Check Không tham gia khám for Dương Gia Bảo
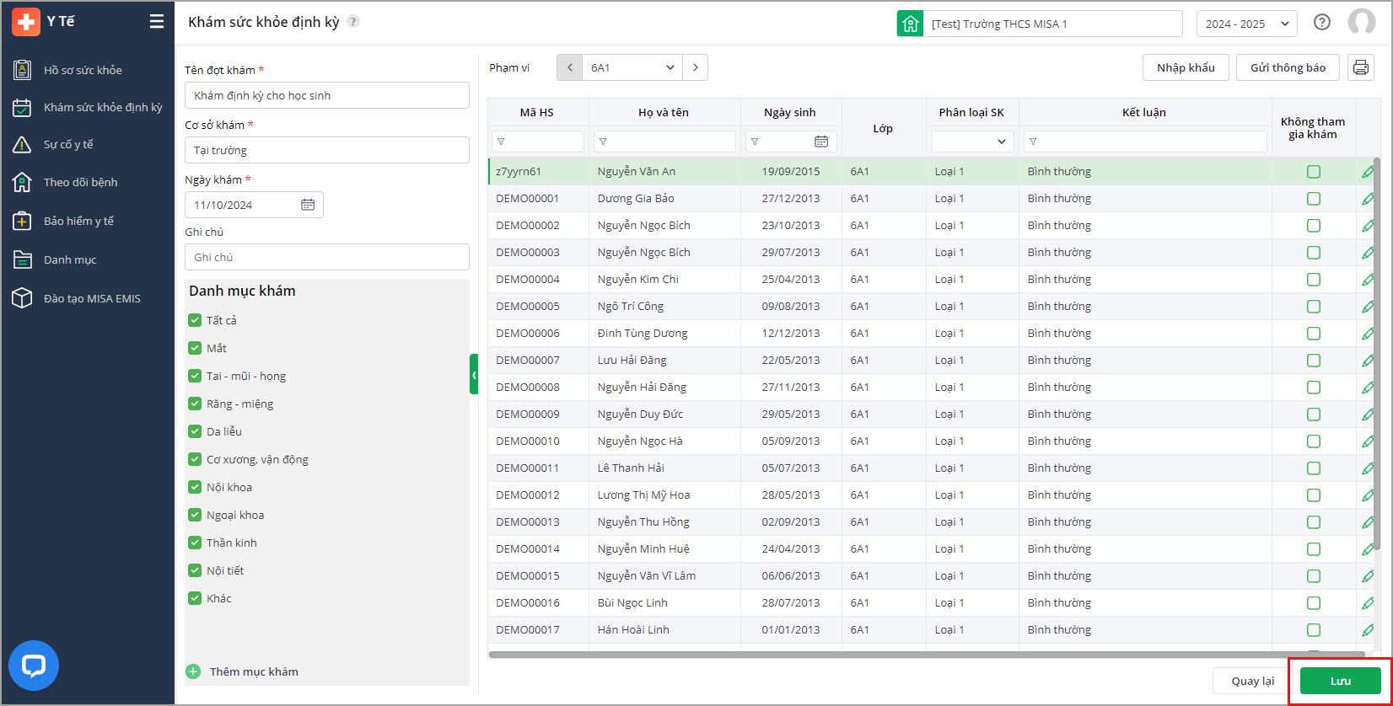 click(1313, 199)
